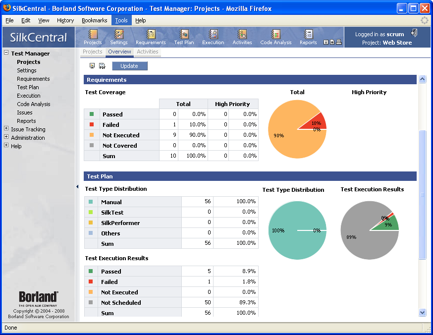This screenshot has width=433, height=335.
Task: Open the View menu
Action: (x=44, y=20)
